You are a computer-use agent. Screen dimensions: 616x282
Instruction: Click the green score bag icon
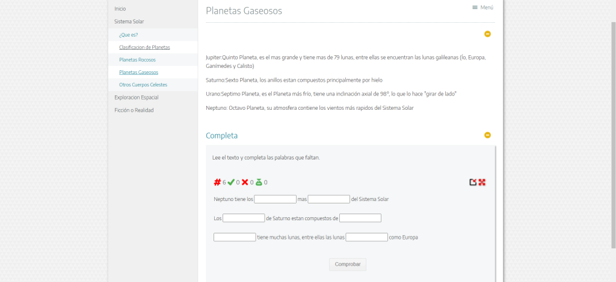[259, 182]
